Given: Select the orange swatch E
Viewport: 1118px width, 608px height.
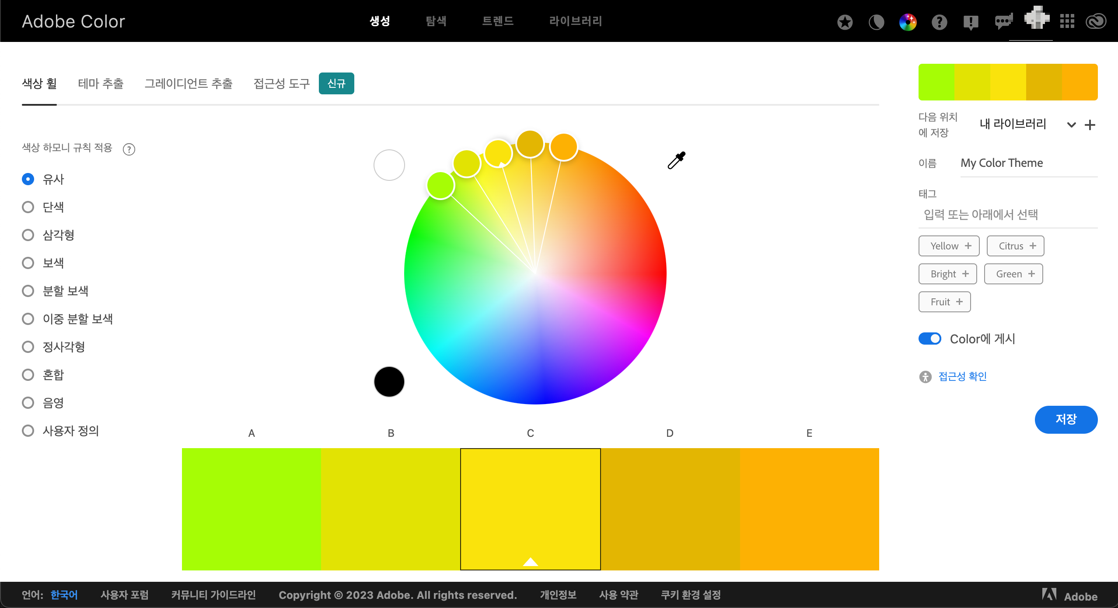Looking at the screenshot, I should click(809, 509).
